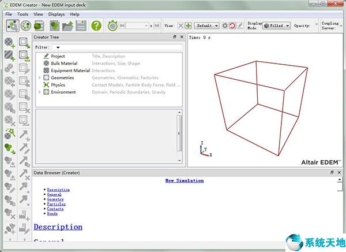Open the Displays menu

(x=57, y=14)
